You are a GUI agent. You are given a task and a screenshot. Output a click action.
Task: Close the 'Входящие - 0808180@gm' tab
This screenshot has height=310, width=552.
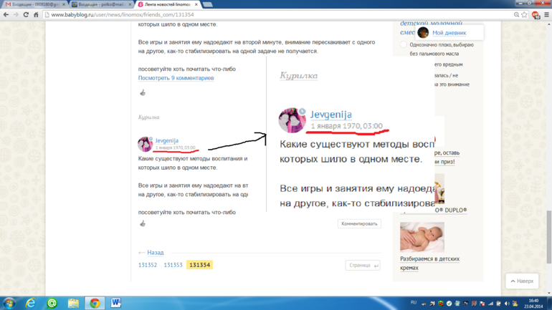click(x=64, y=4)
